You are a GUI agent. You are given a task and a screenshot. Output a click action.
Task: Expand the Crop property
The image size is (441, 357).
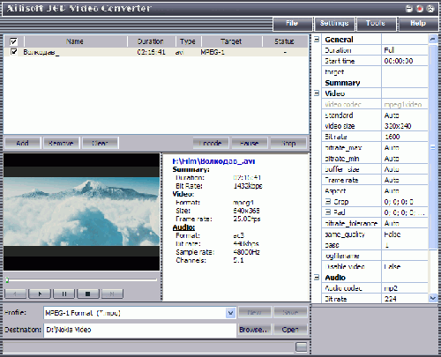click(x=328, y=202)
